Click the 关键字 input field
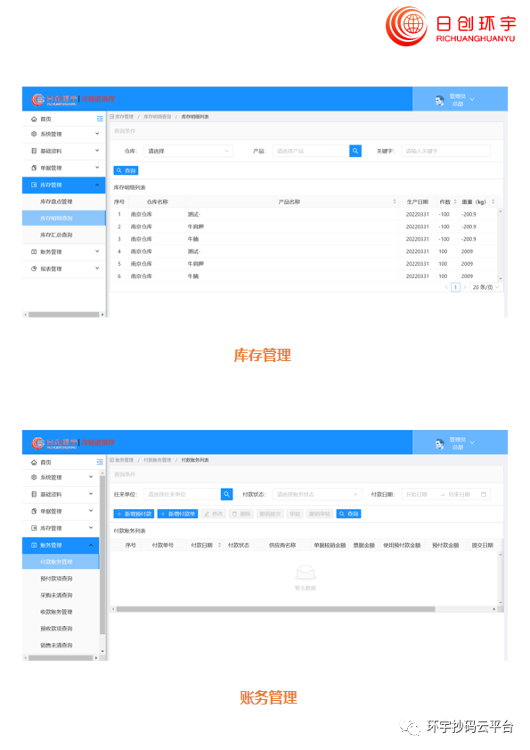The width and height of the screenshot is (530, 750). 446,151
